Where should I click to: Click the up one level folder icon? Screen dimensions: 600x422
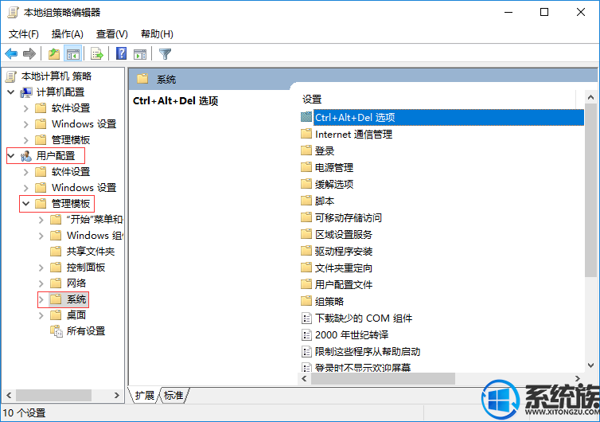pyautogui.click(x=54, y=53)
